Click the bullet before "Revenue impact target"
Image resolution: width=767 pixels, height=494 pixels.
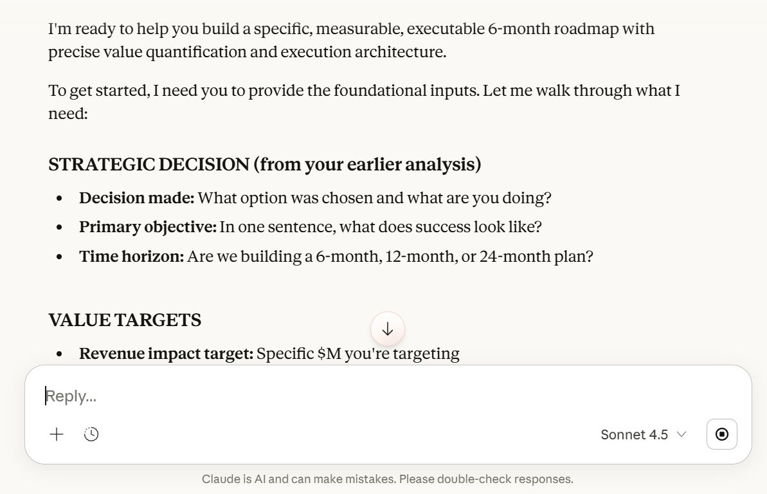click(60, 354)
